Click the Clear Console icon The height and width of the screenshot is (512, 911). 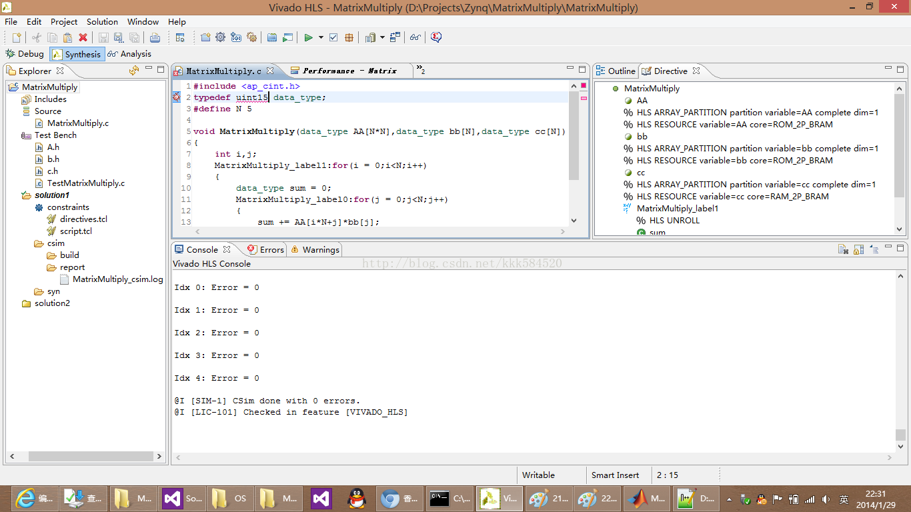point(843,249)
